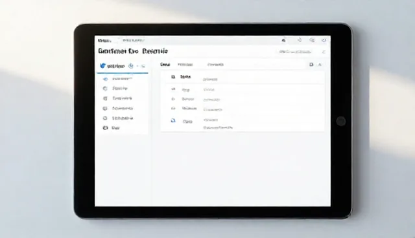Click the blue icon in the last list row
The width and height of the screenshot is (415, 238).
[x=173, y=120]
